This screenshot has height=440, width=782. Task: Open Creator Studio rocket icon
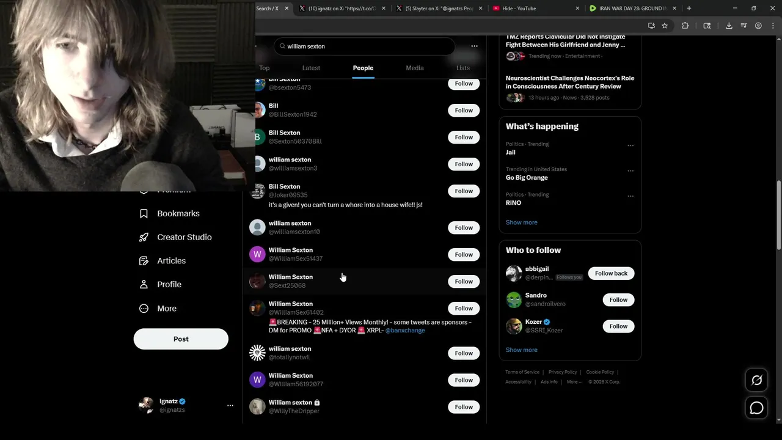coord(144,237)
